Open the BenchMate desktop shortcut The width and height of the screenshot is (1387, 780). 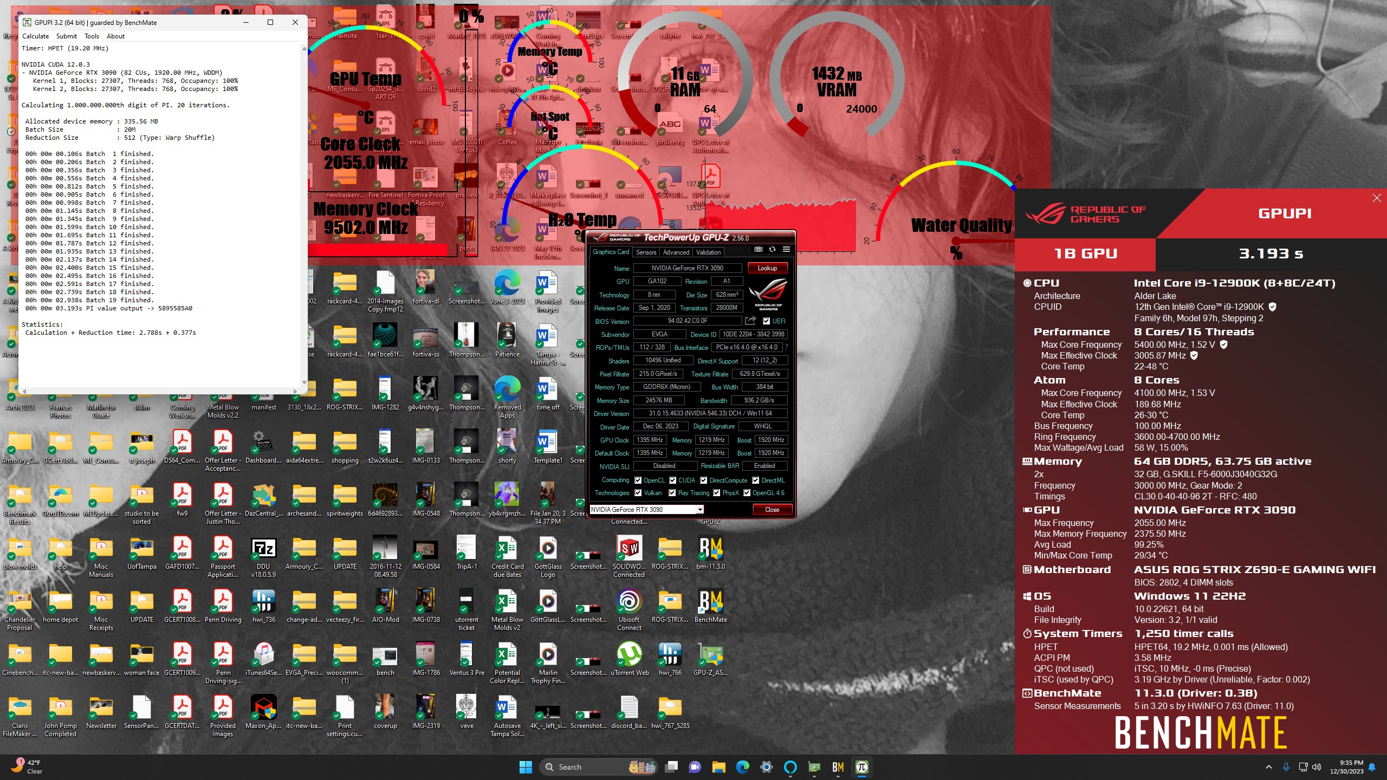pos(710,607)
